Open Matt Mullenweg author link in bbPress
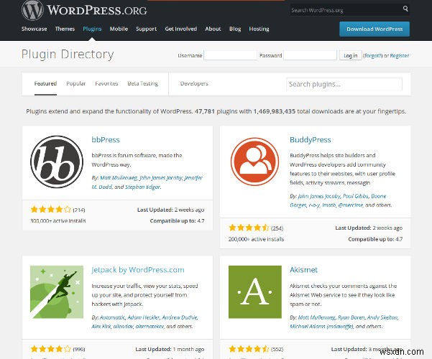 click(x=119, y=178)
